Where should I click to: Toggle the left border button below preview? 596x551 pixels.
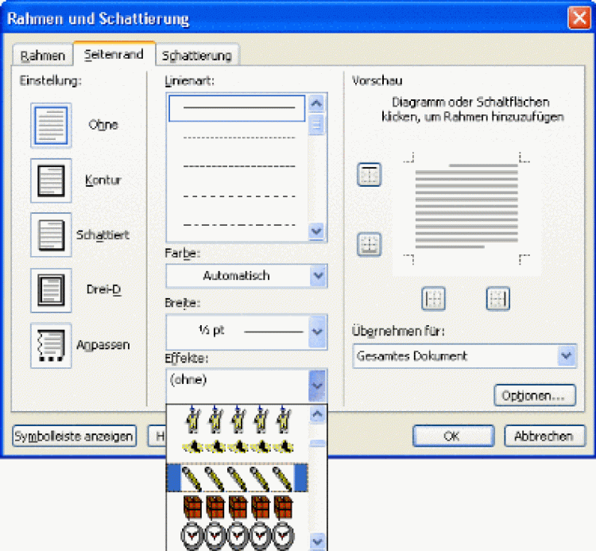[433, 299]
